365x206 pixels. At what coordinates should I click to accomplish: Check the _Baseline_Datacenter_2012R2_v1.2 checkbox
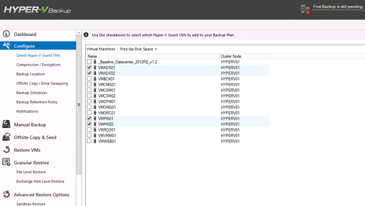tap(89, 62)
